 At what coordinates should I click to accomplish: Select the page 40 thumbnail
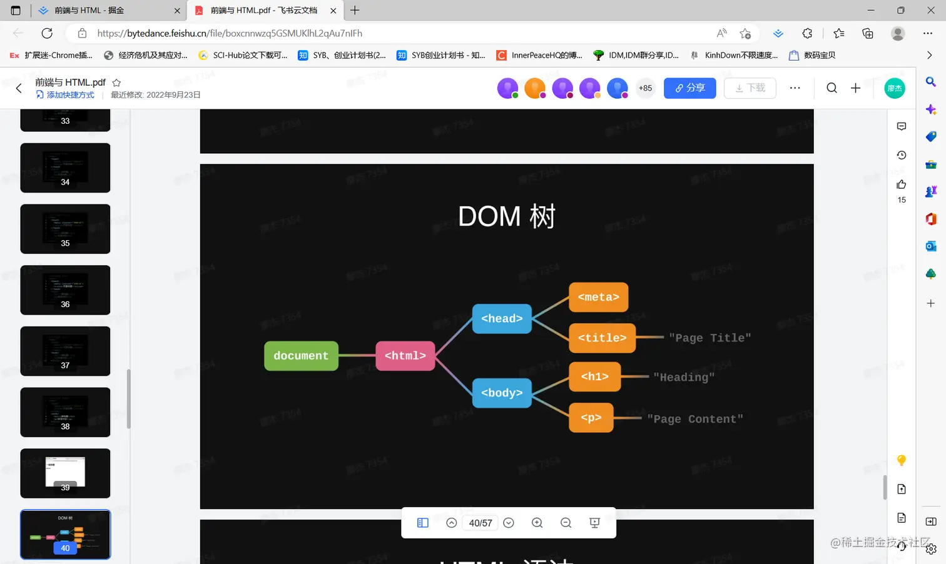click(x=65, y=534)
